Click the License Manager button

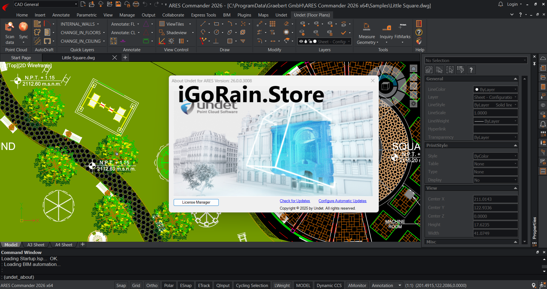(196, 202)
